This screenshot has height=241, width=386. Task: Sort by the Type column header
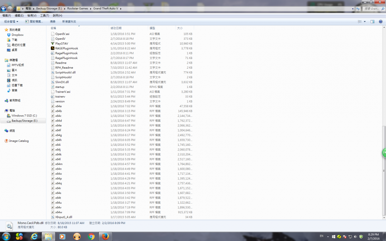[x=162, y=28]
